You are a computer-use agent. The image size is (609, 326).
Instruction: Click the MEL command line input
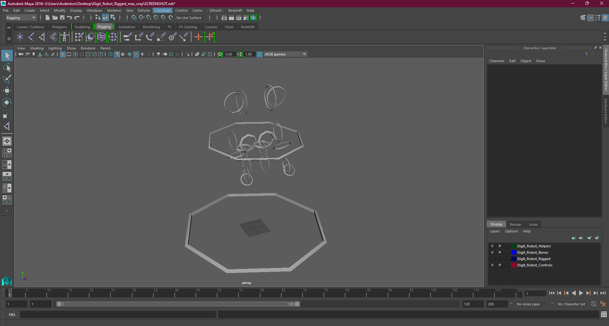click(118, 315)
